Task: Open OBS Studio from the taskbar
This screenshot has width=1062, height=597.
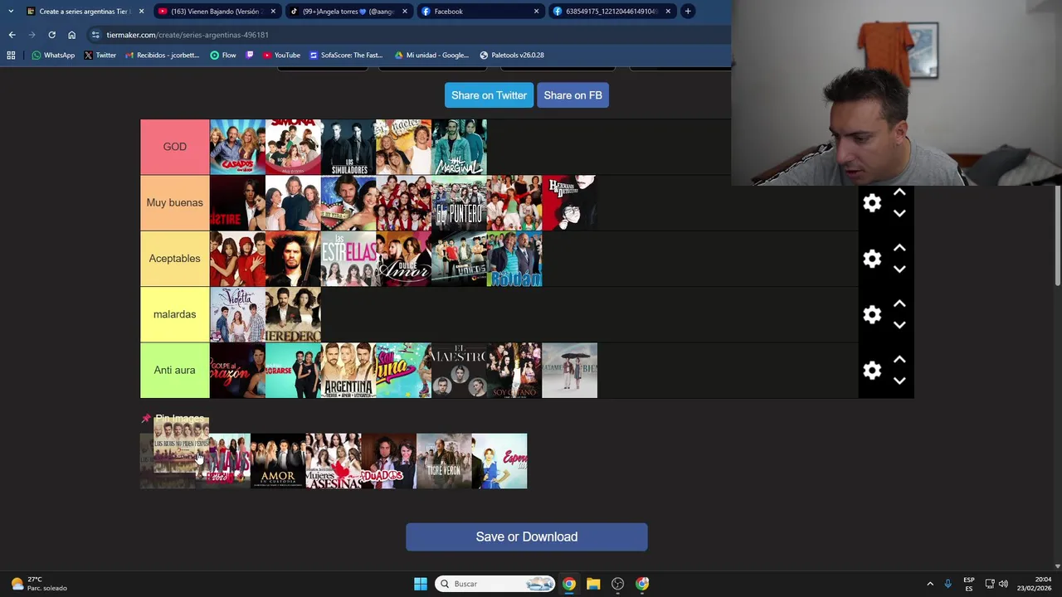Action: tap(617, 584)
